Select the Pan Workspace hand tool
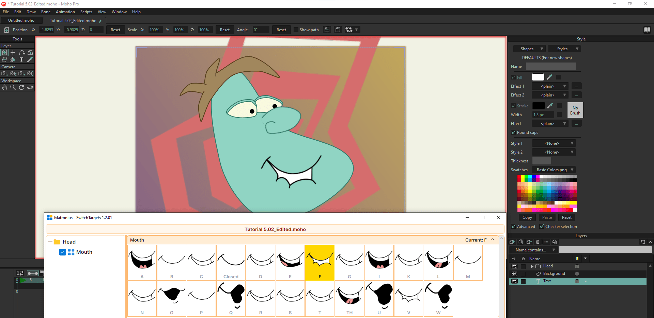Image resolution: width=654 pixels, height=318 pixels. 4,87
